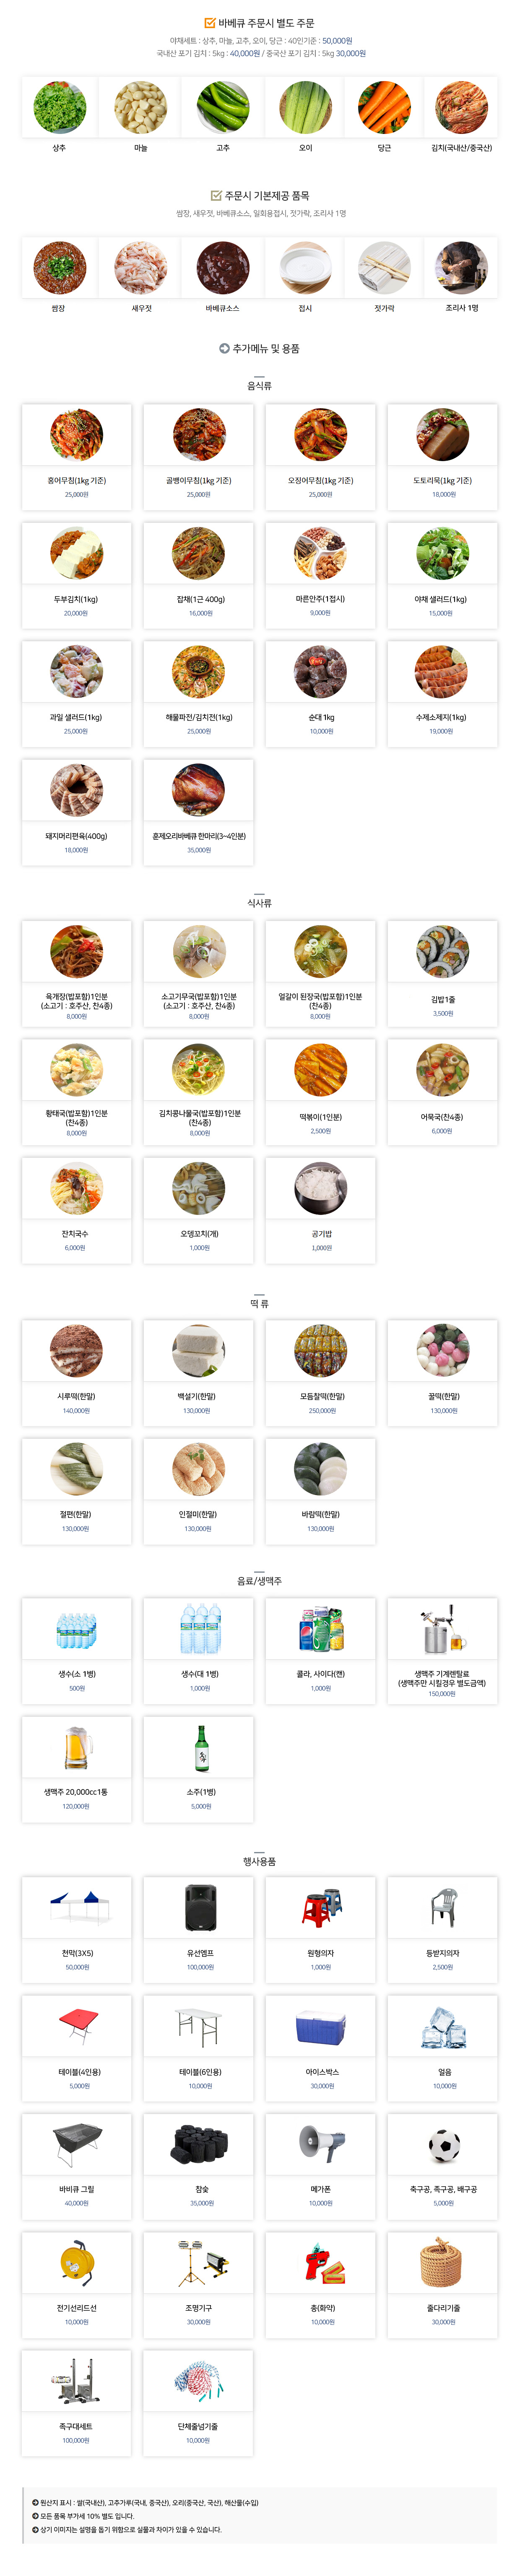Click the checkmark icon beside 주문시 기본제공 품목
The width and height of the screenshot is (520, 2576).
[x=216, y=195]
